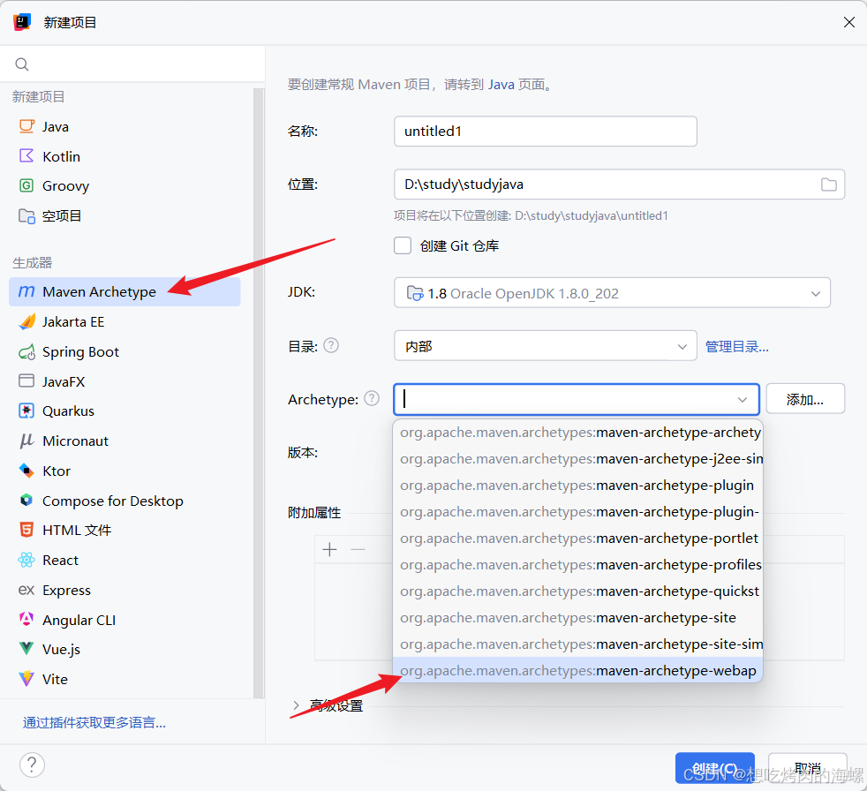Screen dimensions: 867x791
Task: Open the JDK dropdown
Action: tap(612, 293)
